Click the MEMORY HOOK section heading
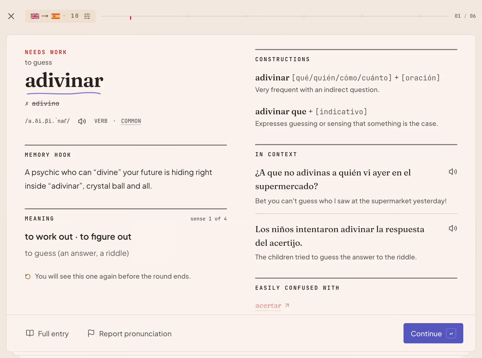This screenshot has height=358, width=482. point(48,155)
